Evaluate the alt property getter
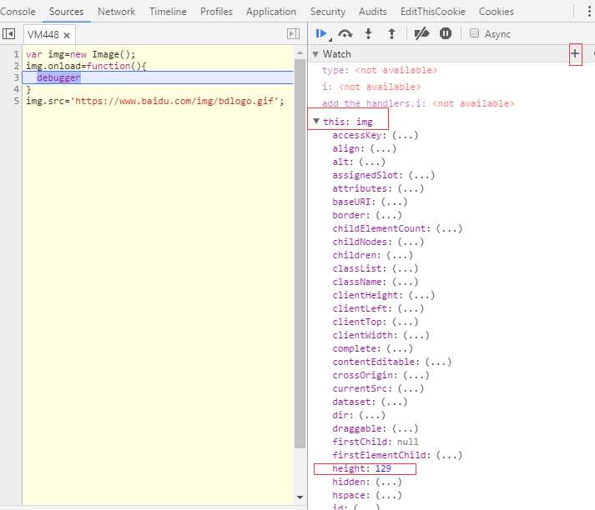This screenshot has height=510, width=595. [x=372, y=162]
